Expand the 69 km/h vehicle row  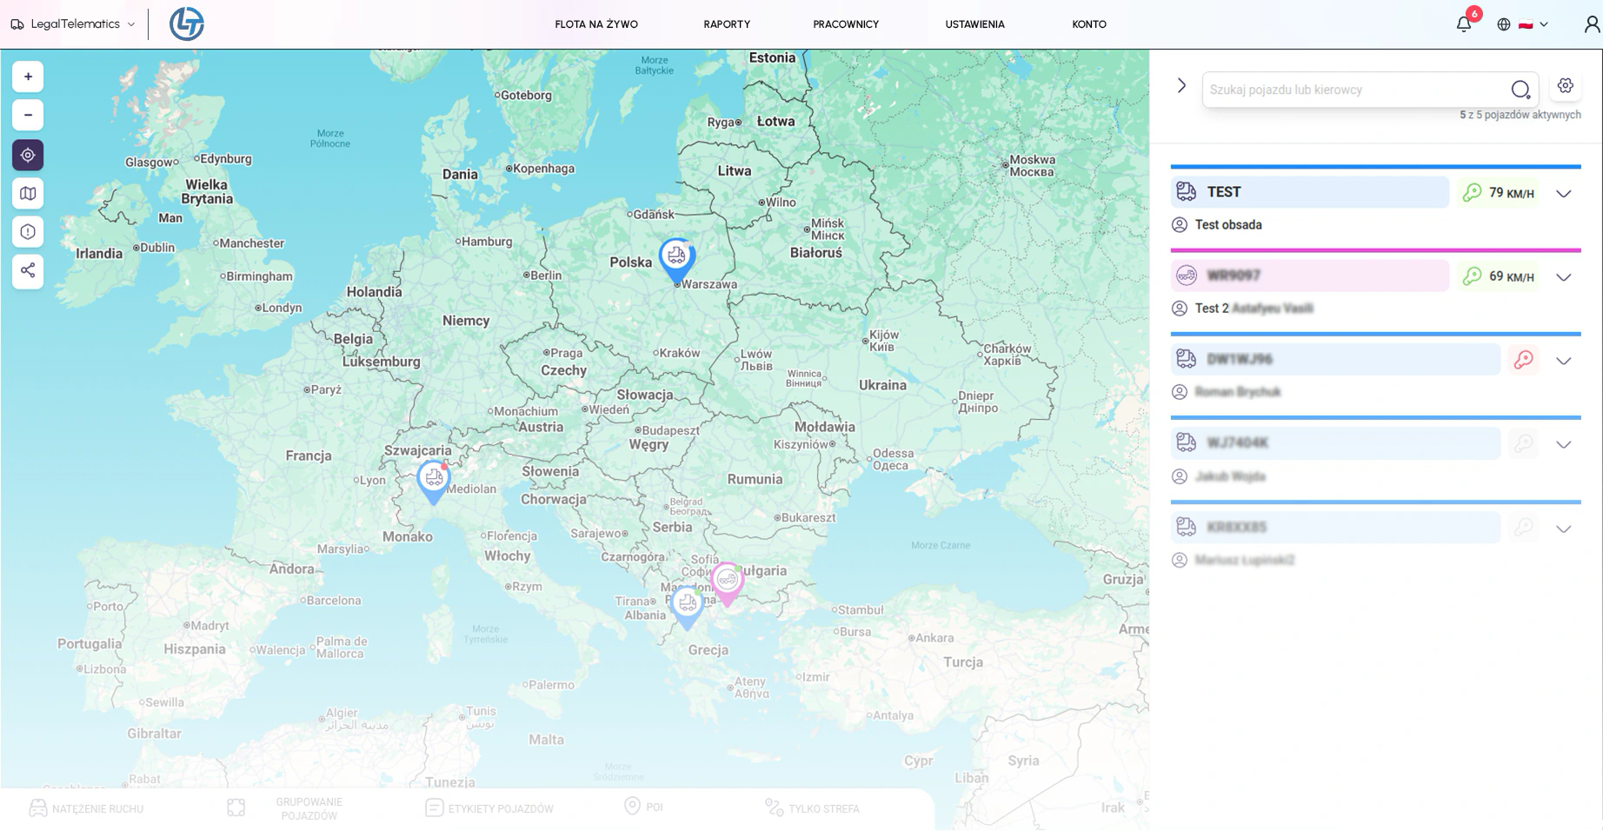(x=1563, y=277)
